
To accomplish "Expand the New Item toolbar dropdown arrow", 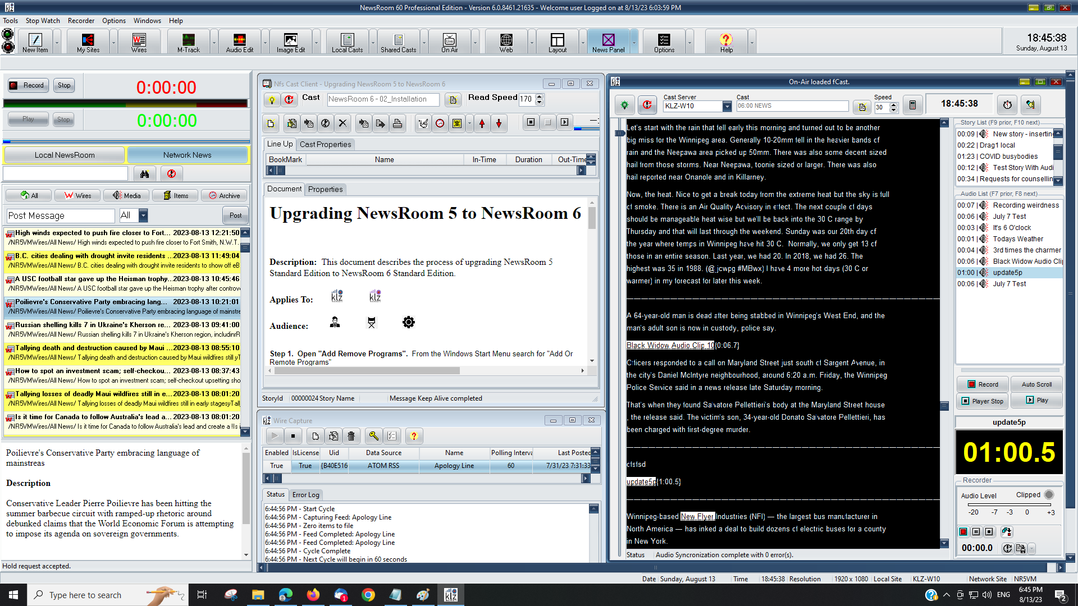I will click(57, 42).
